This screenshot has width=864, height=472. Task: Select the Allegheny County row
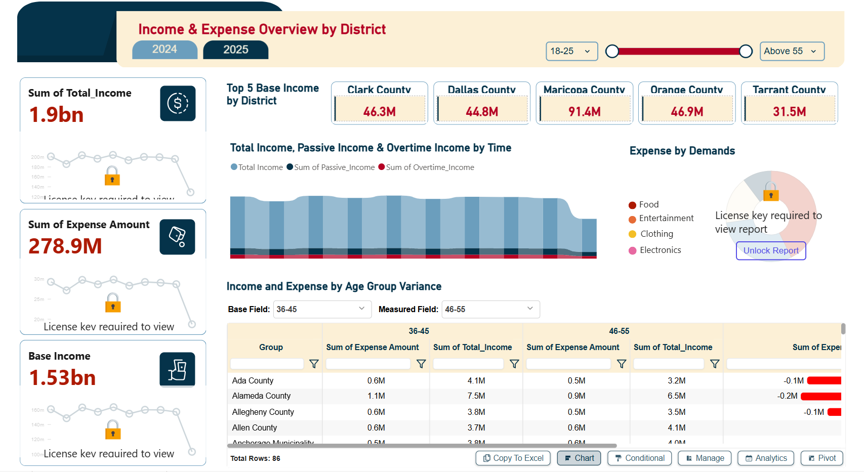pos(534,412)
